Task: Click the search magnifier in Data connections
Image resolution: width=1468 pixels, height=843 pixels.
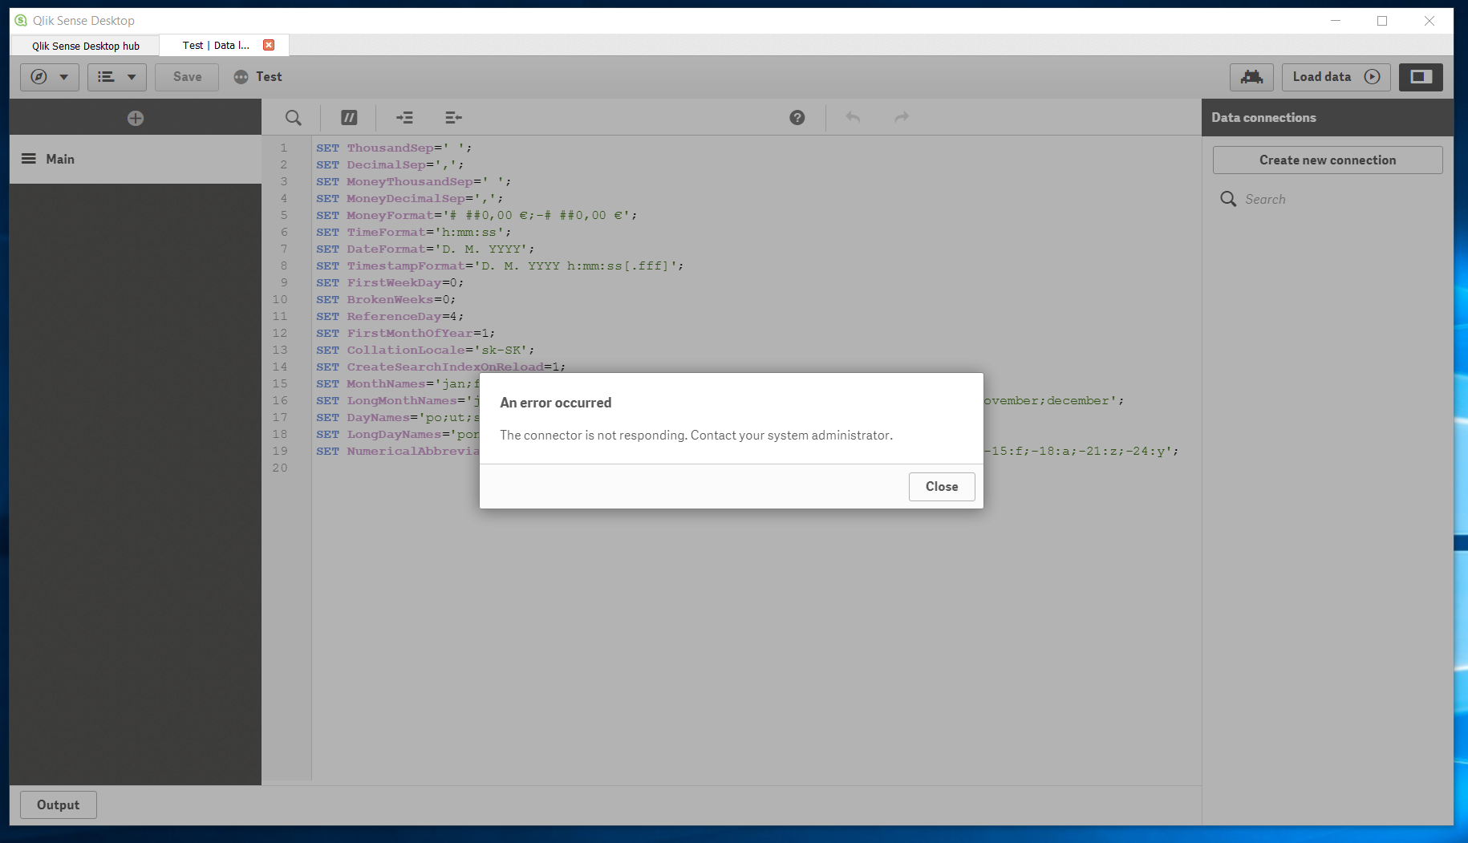Action: 1228,199
